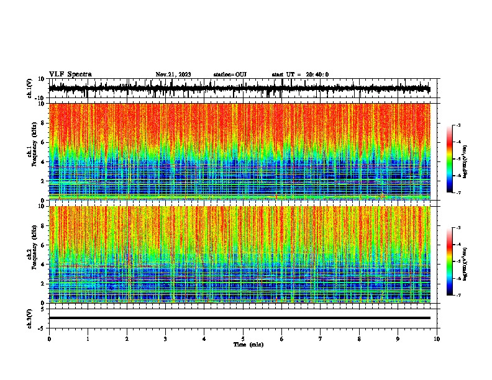The height and width of the screenshot is (380, 492).
Task: Click the ch.2 color scale log(PSD) units label
Action: (x=465, y=265)
